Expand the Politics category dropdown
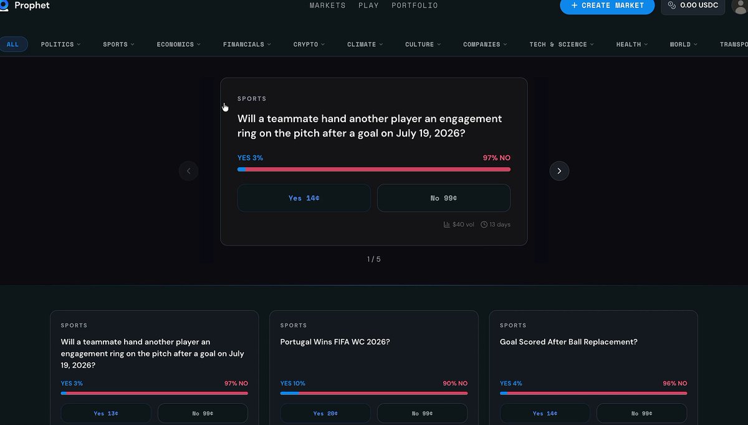Image resolution: width=748 pixels, height=425 pixels. click(x=60, y=44)
